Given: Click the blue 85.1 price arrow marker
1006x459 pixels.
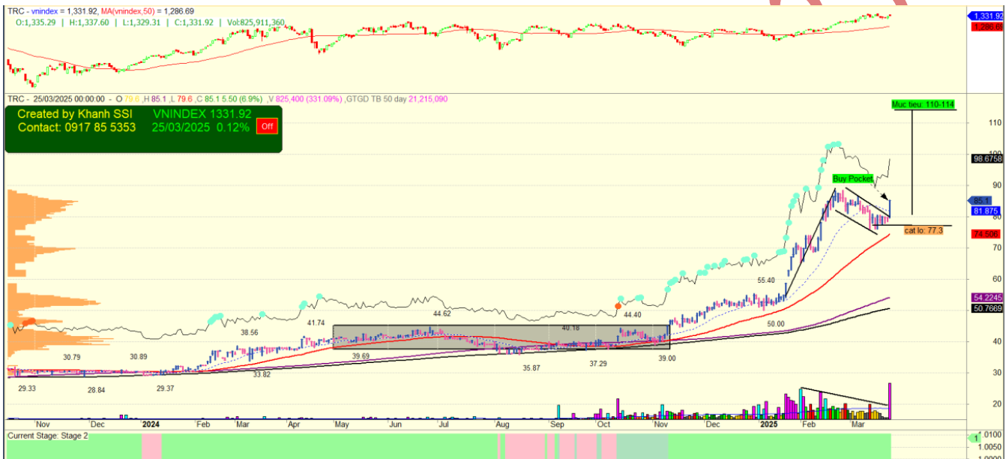Looking at the screenshot, I should coord(981,201).
